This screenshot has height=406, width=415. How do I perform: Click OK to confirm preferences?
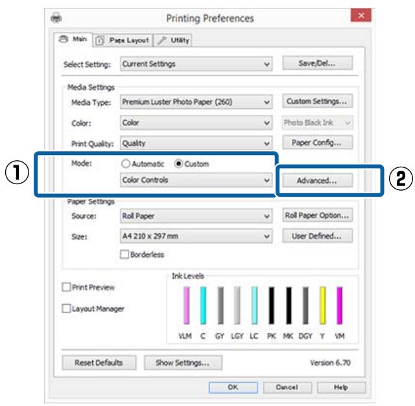[x=233, y=387]
